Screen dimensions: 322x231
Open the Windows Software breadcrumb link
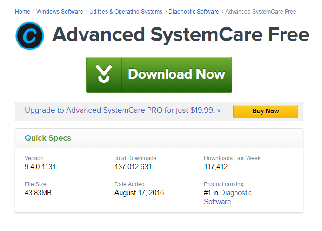[x=60, y=12]
